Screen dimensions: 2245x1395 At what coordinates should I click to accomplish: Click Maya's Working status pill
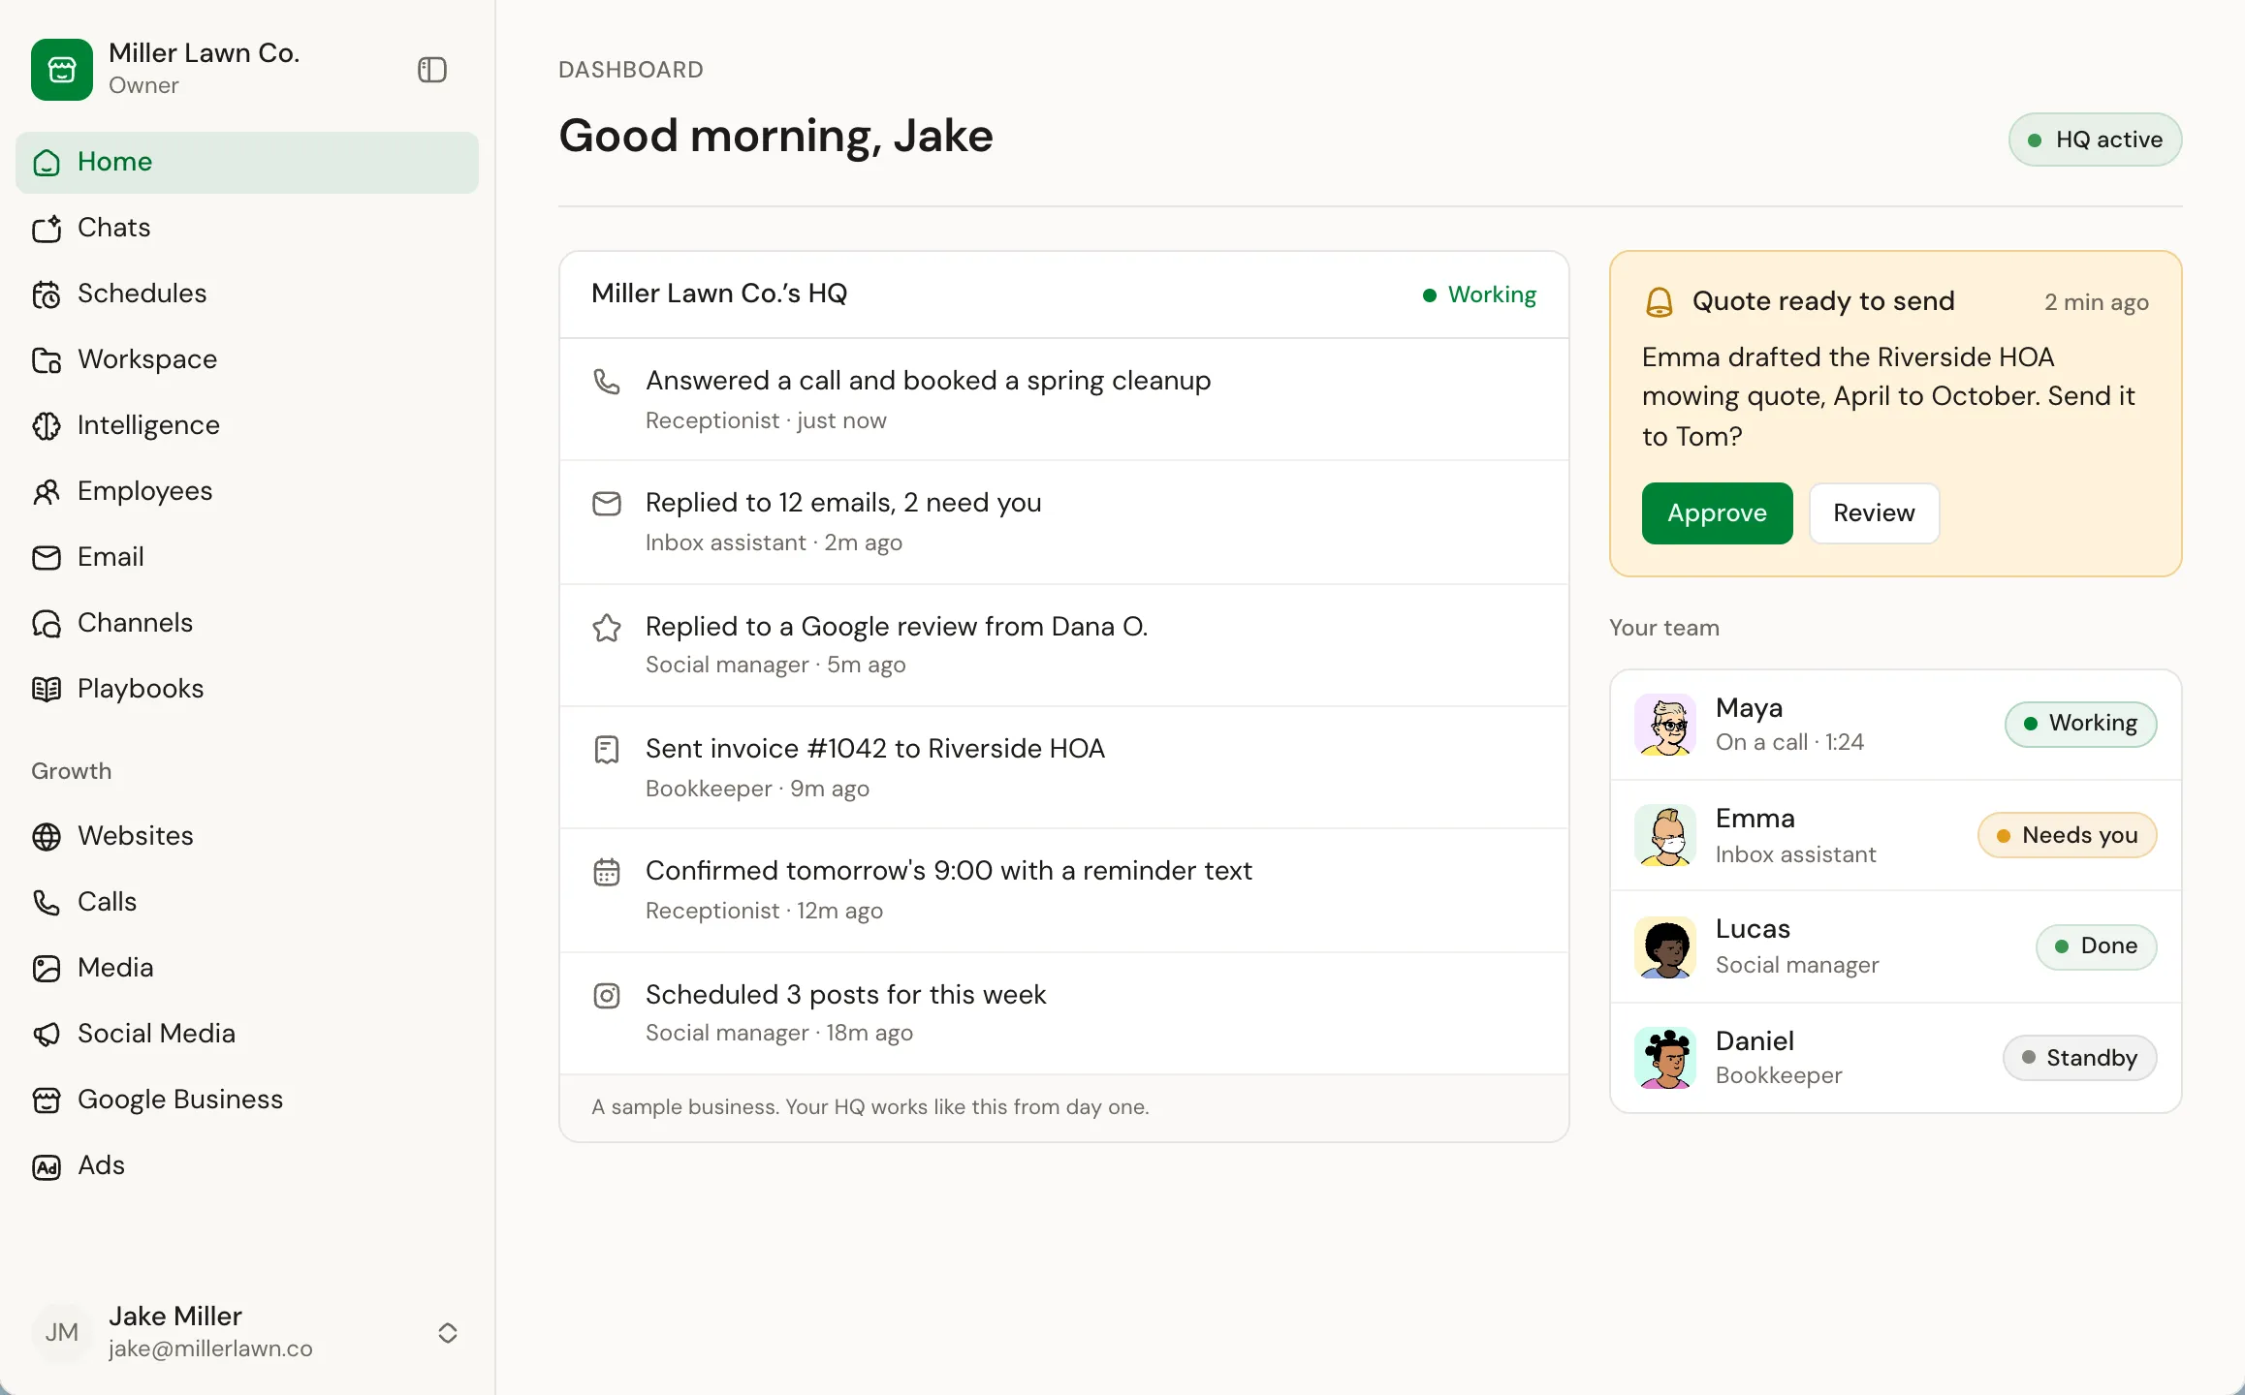[2080, 724]
